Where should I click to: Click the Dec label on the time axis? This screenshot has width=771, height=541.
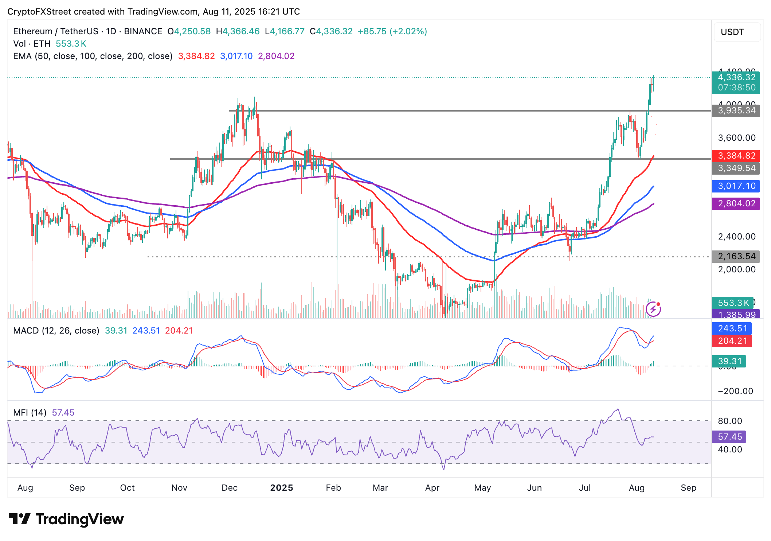tap(230, 488)
